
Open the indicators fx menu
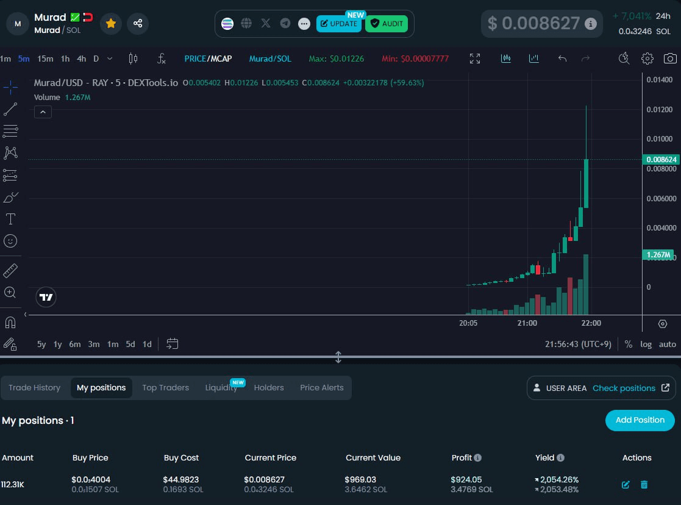click(x=161, y=59)
